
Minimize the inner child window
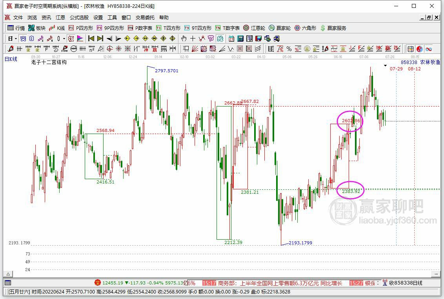pyautogui.click(x=422, y=18)
